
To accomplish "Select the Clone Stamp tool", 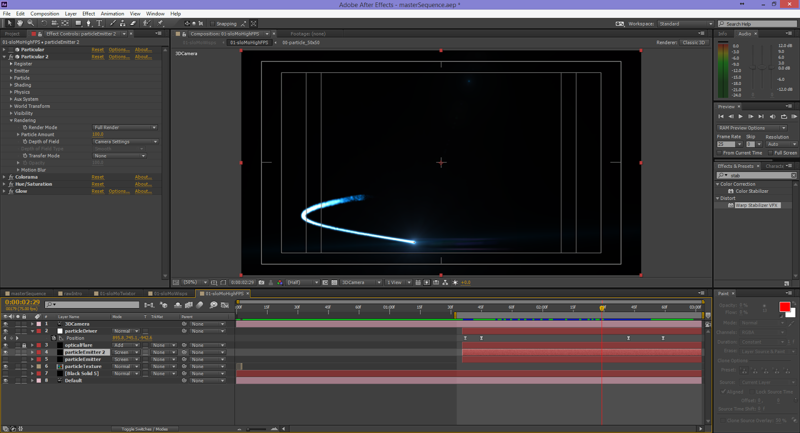I will click(x=122, y=23).
